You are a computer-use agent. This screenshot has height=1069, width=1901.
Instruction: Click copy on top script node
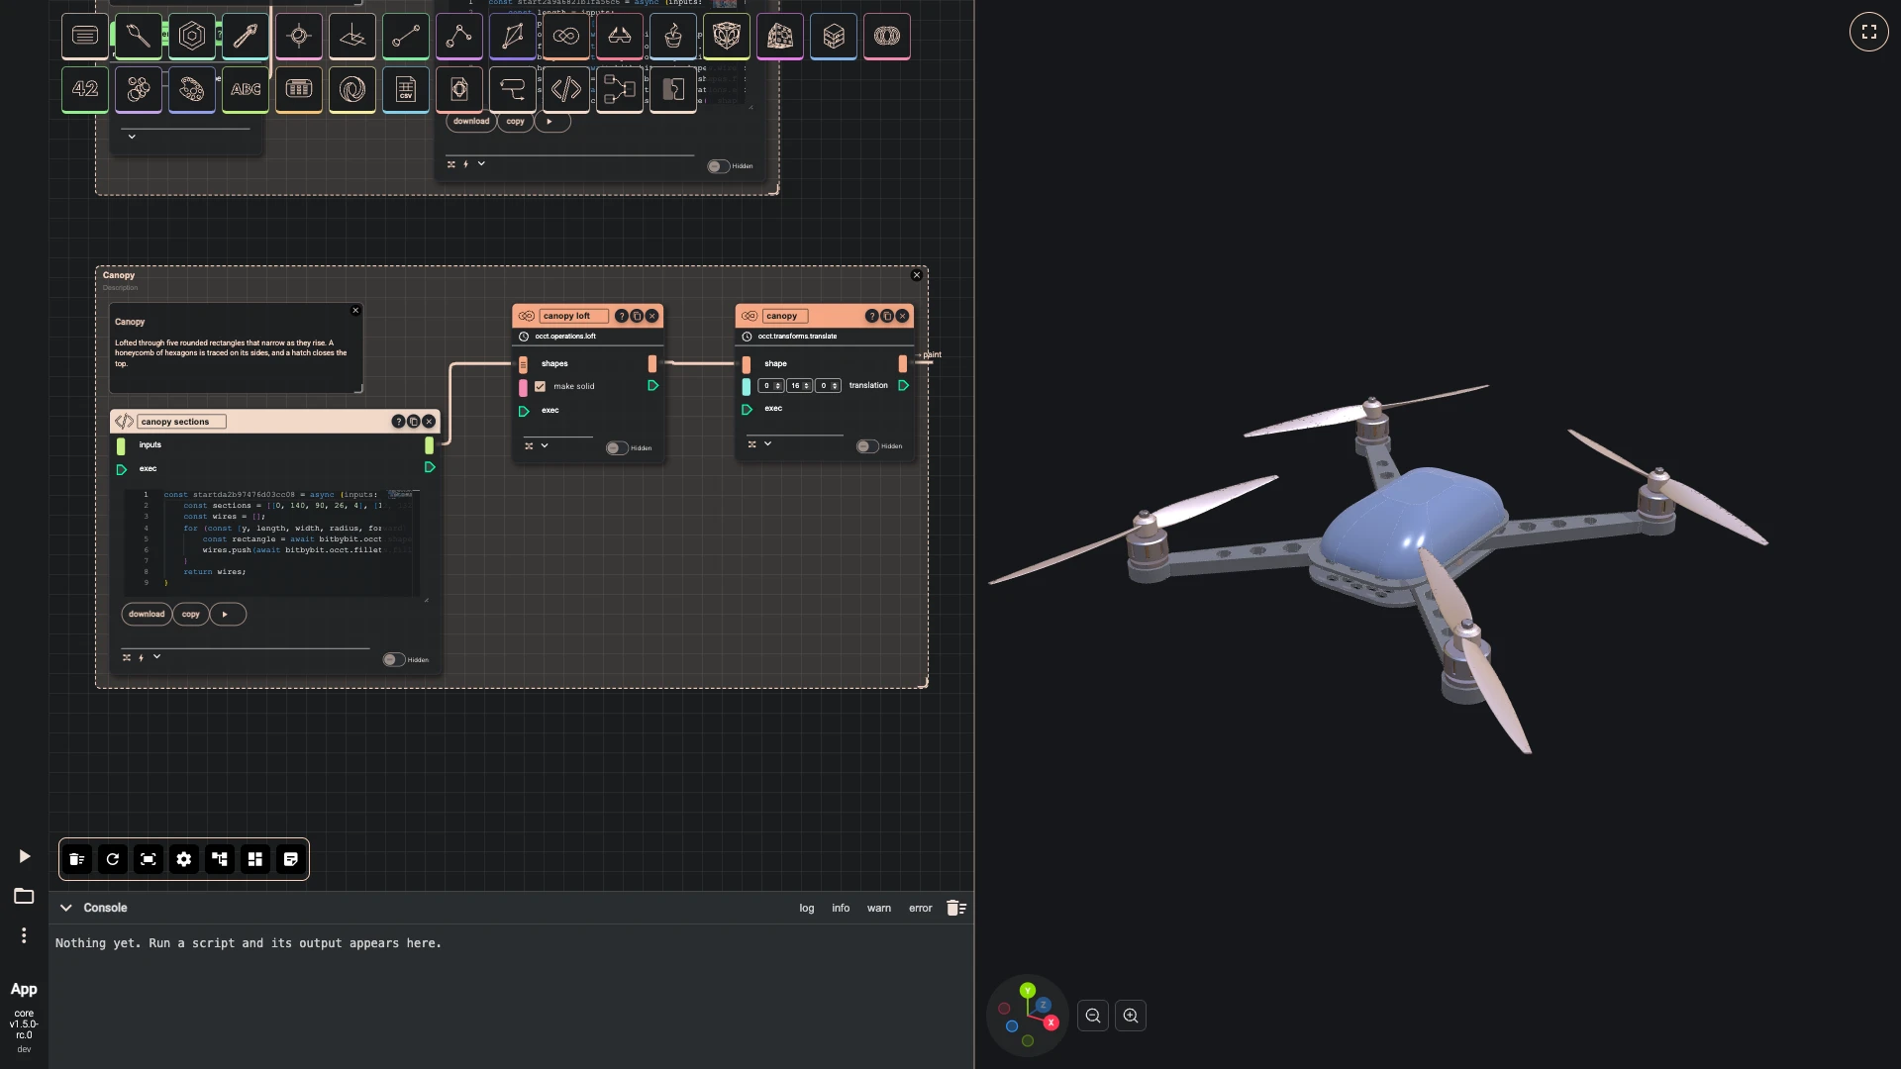coord(516,122)
